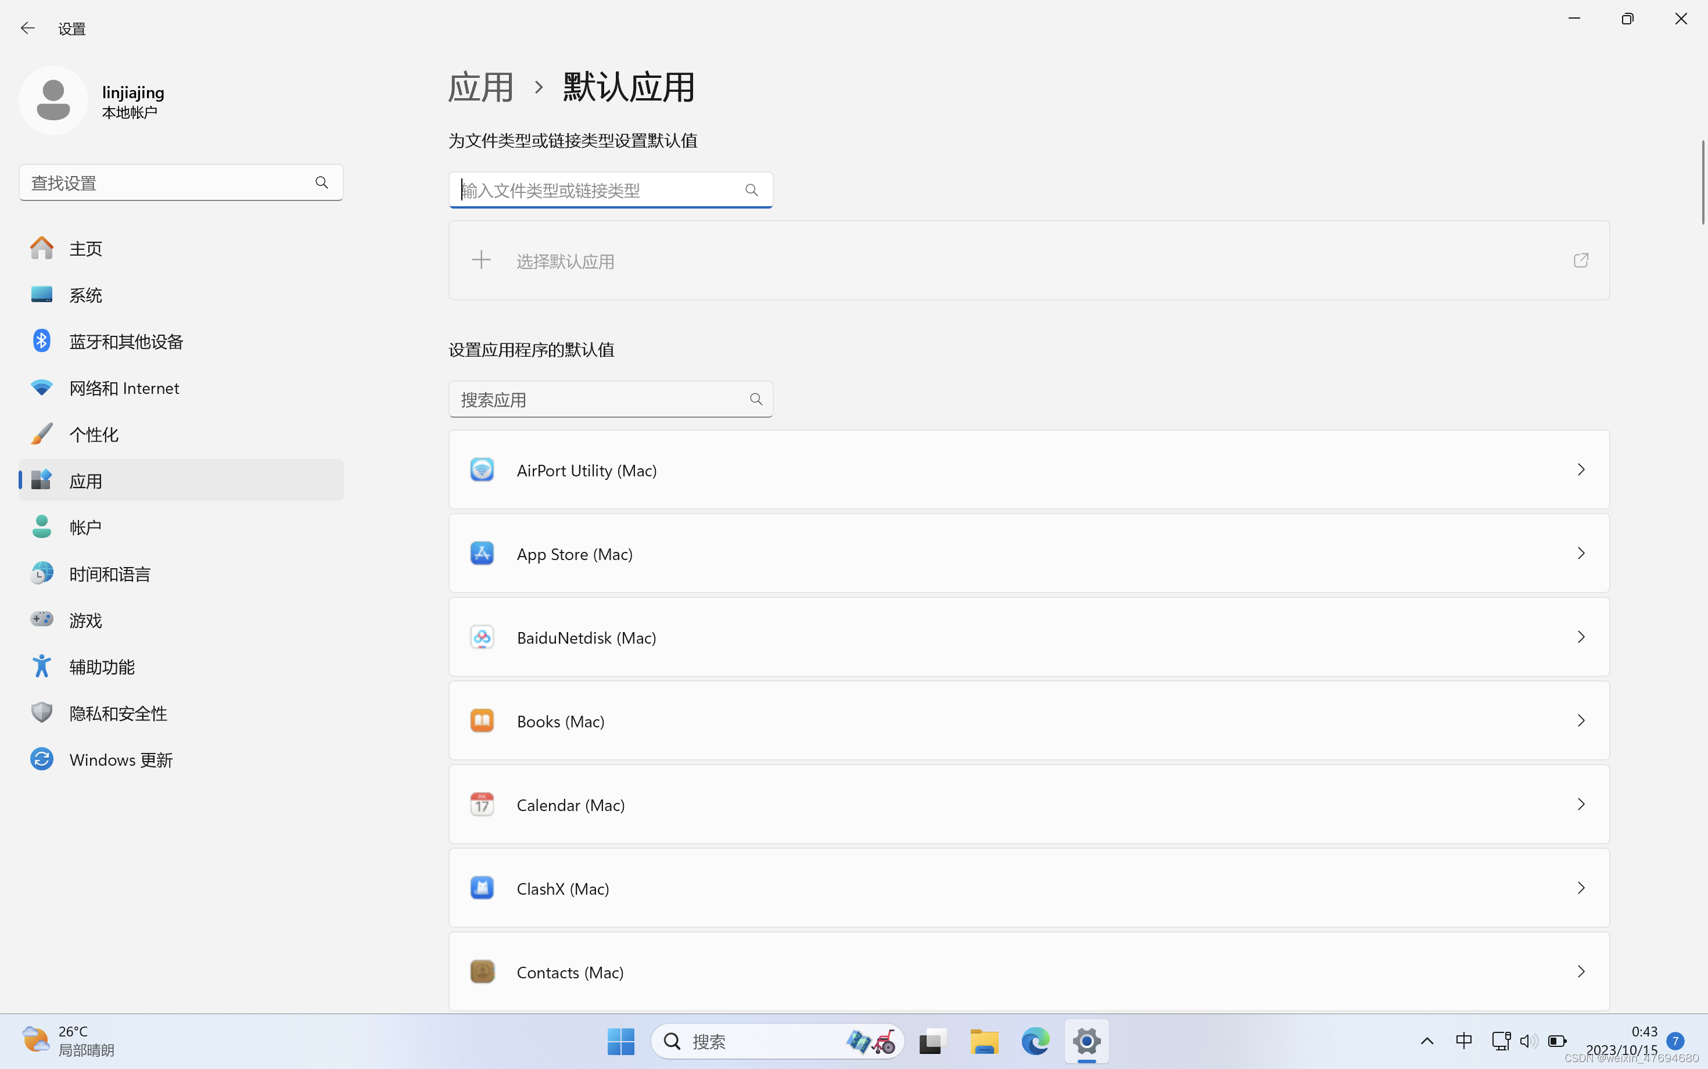Viewport: 1708px width, 1069px height.
Task: Click the back arrow in Settings header
Action: pos(27,28)
